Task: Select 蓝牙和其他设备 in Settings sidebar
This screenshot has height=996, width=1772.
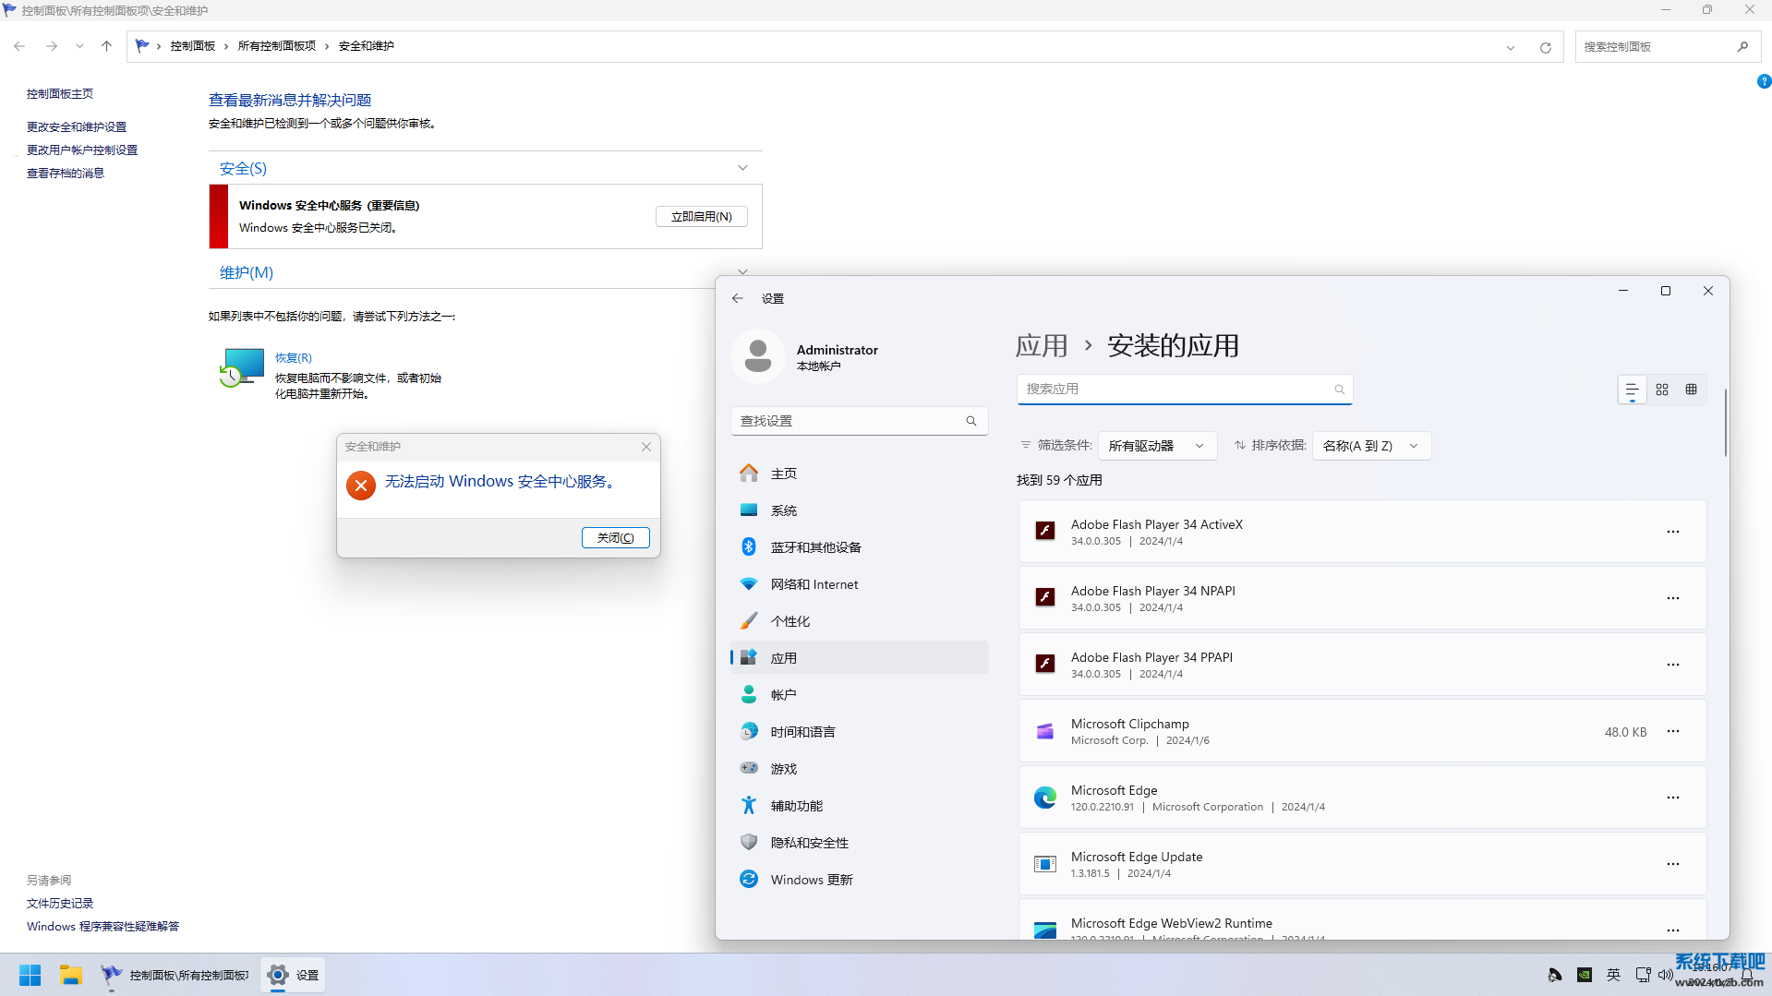Action: 815,547
